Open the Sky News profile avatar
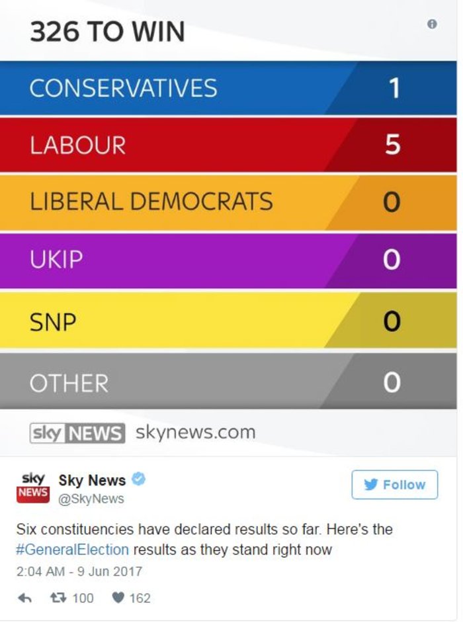 pyautogui.click(x=33, y=488)
